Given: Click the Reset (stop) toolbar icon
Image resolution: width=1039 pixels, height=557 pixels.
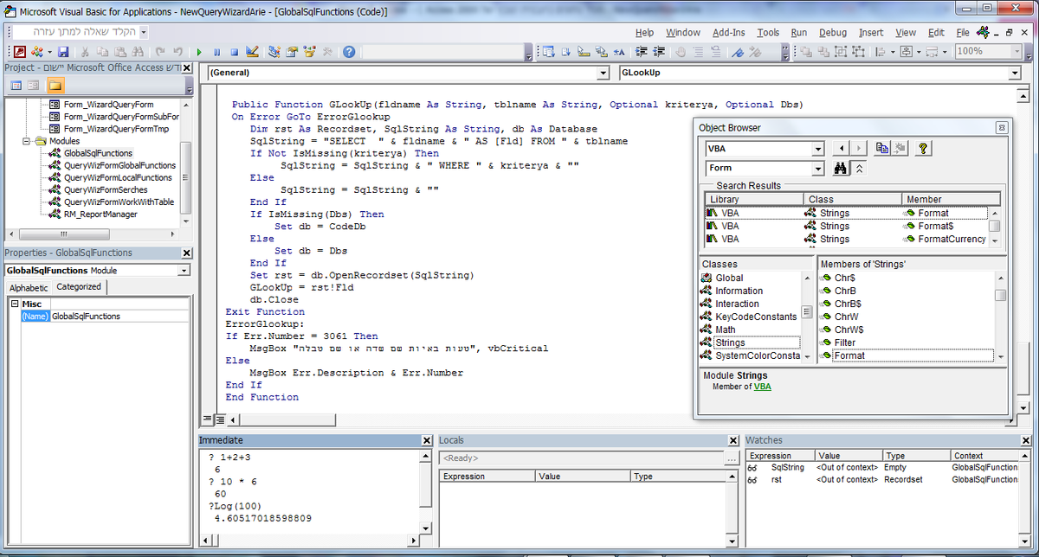Looking at the screenshot, I should point(234,52).
